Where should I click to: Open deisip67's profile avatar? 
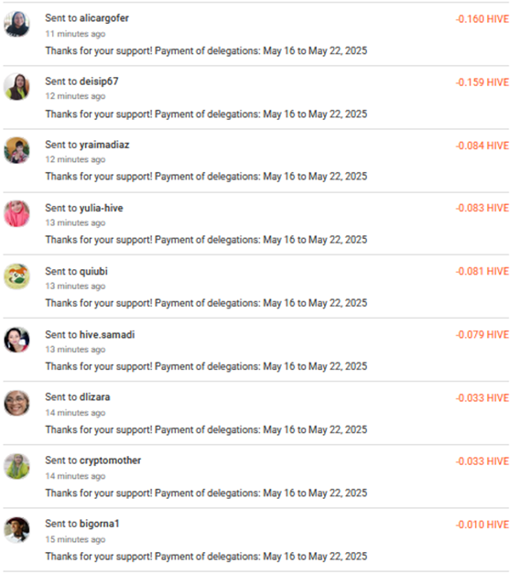16,87
